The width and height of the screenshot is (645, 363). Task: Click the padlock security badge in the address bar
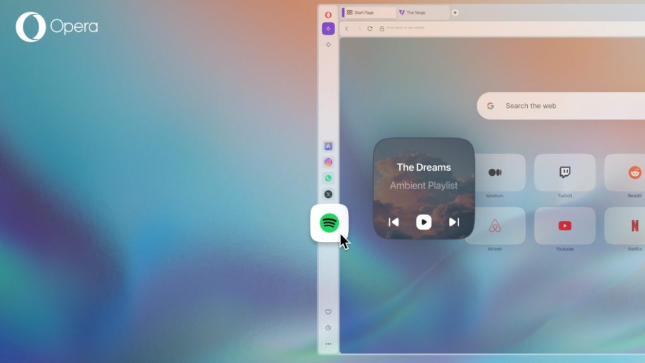382,28
